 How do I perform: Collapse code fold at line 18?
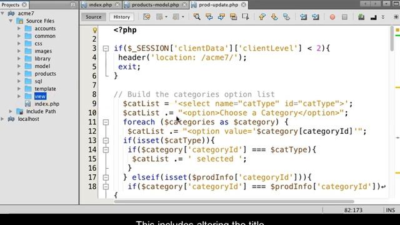[x=106, y=187]
